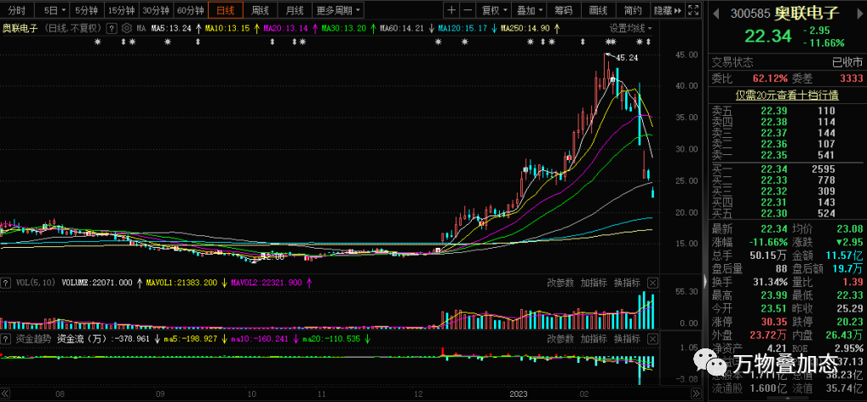Open 设置均线 dropdown menu
The width and height of the screenshot is (867, 402).
pos(629,28)
